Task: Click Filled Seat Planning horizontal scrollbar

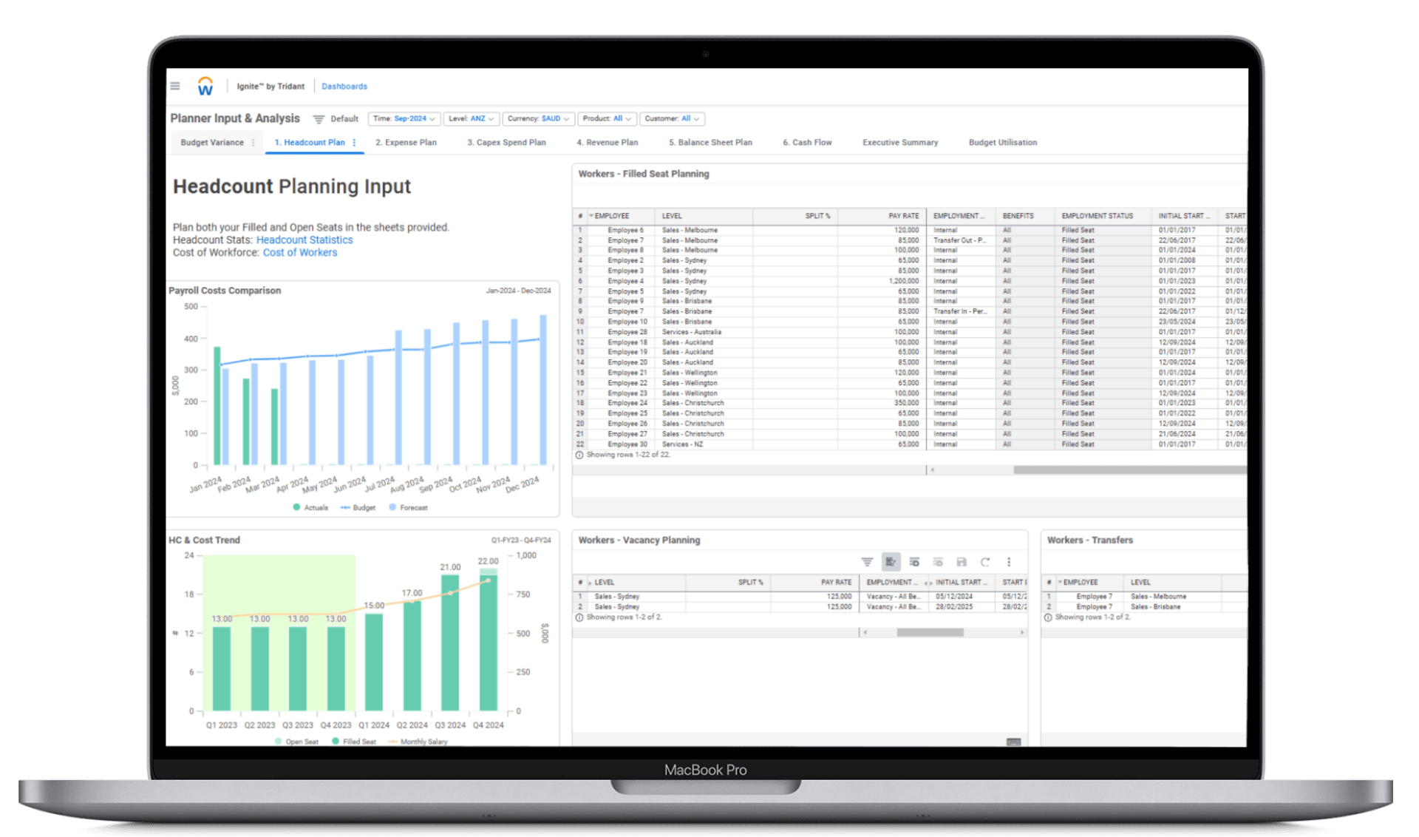Action: coord(1129,470)
